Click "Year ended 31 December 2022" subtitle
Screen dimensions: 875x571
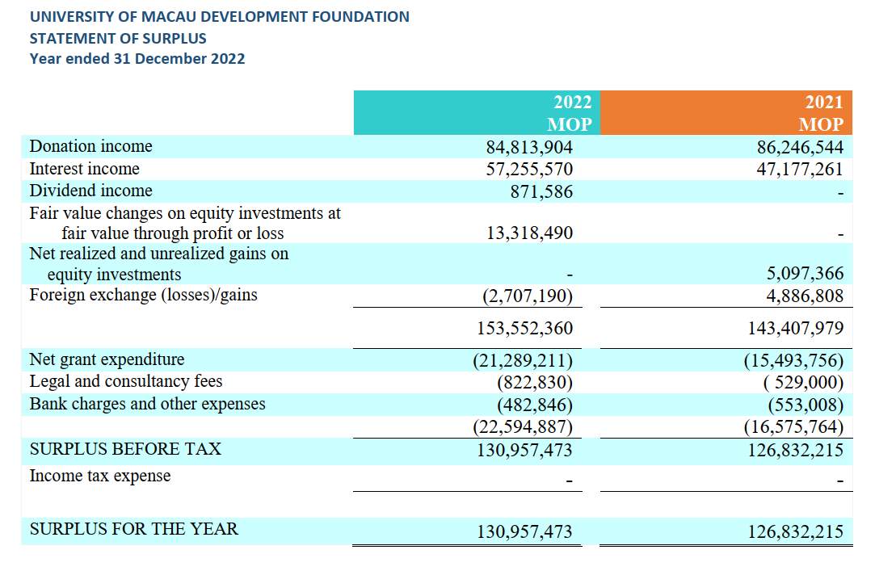(137, 58)
